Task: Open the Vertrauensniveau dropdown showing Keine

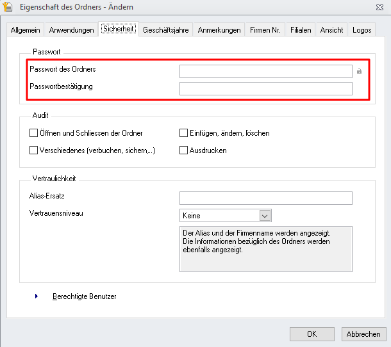Action: coord(226,216)
